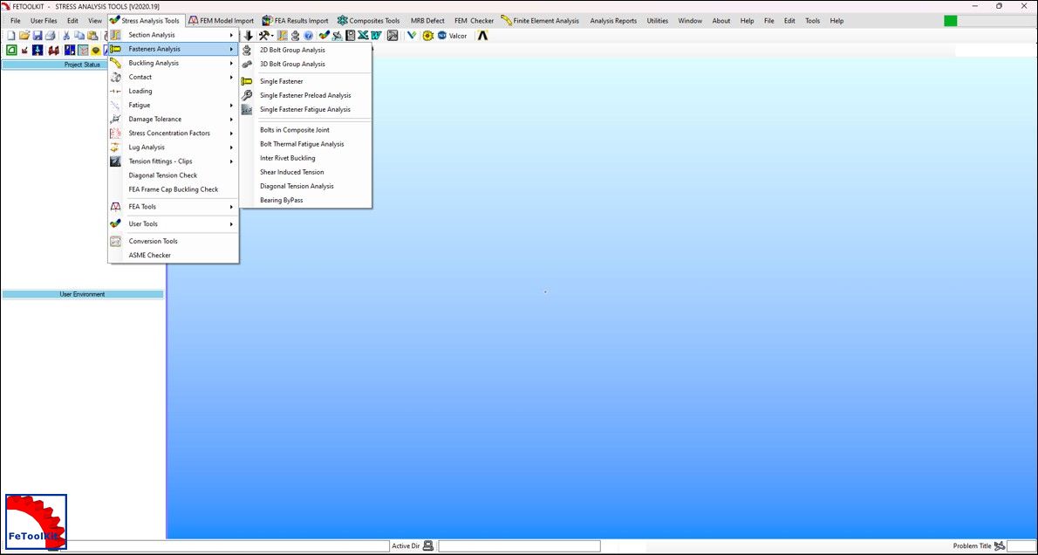Open Composites Tools menu
Screen dimensions: 1038x555
click(x=368, y=21)
